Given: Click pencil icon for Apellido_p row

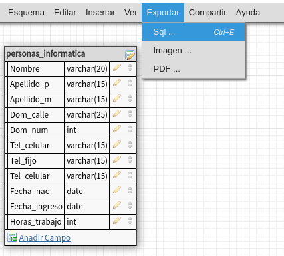Looking at the screenshot, I should pos(117,83).
